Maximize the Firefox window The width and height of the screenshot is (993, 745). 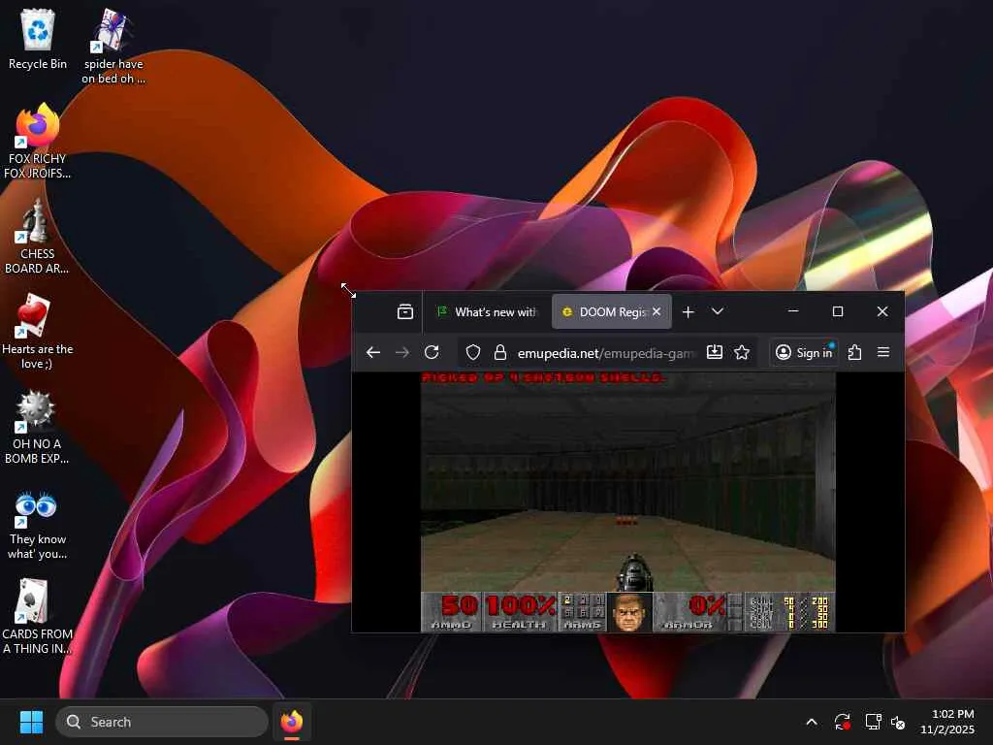838,311
